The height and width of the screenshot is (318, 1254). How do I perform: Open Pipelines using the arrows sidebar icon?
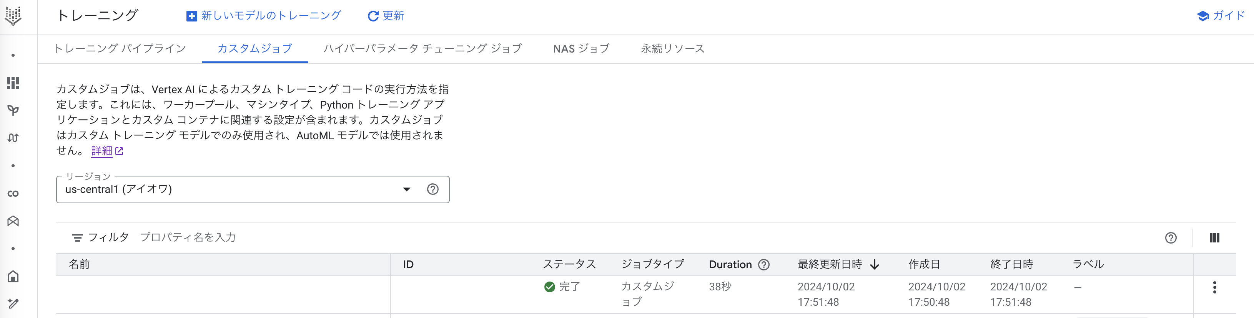tap(13, 137)
